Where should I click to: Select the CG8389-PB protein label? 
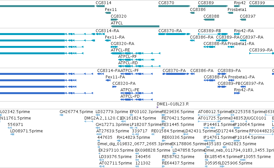[229, 84]
